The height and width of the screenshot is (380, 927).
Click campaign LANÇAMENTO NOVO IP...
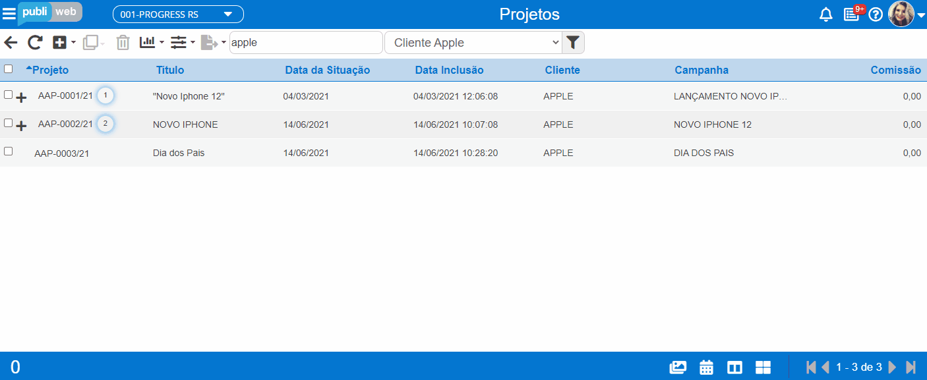pyautogui.click(x=731, y=96)
